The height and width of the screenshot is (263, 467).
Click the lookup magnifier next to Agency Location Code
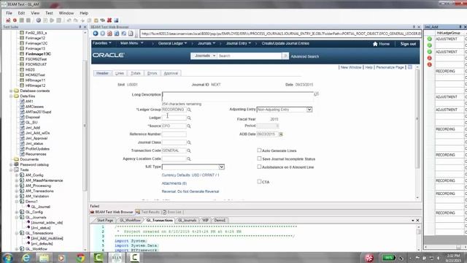[189, 159]
